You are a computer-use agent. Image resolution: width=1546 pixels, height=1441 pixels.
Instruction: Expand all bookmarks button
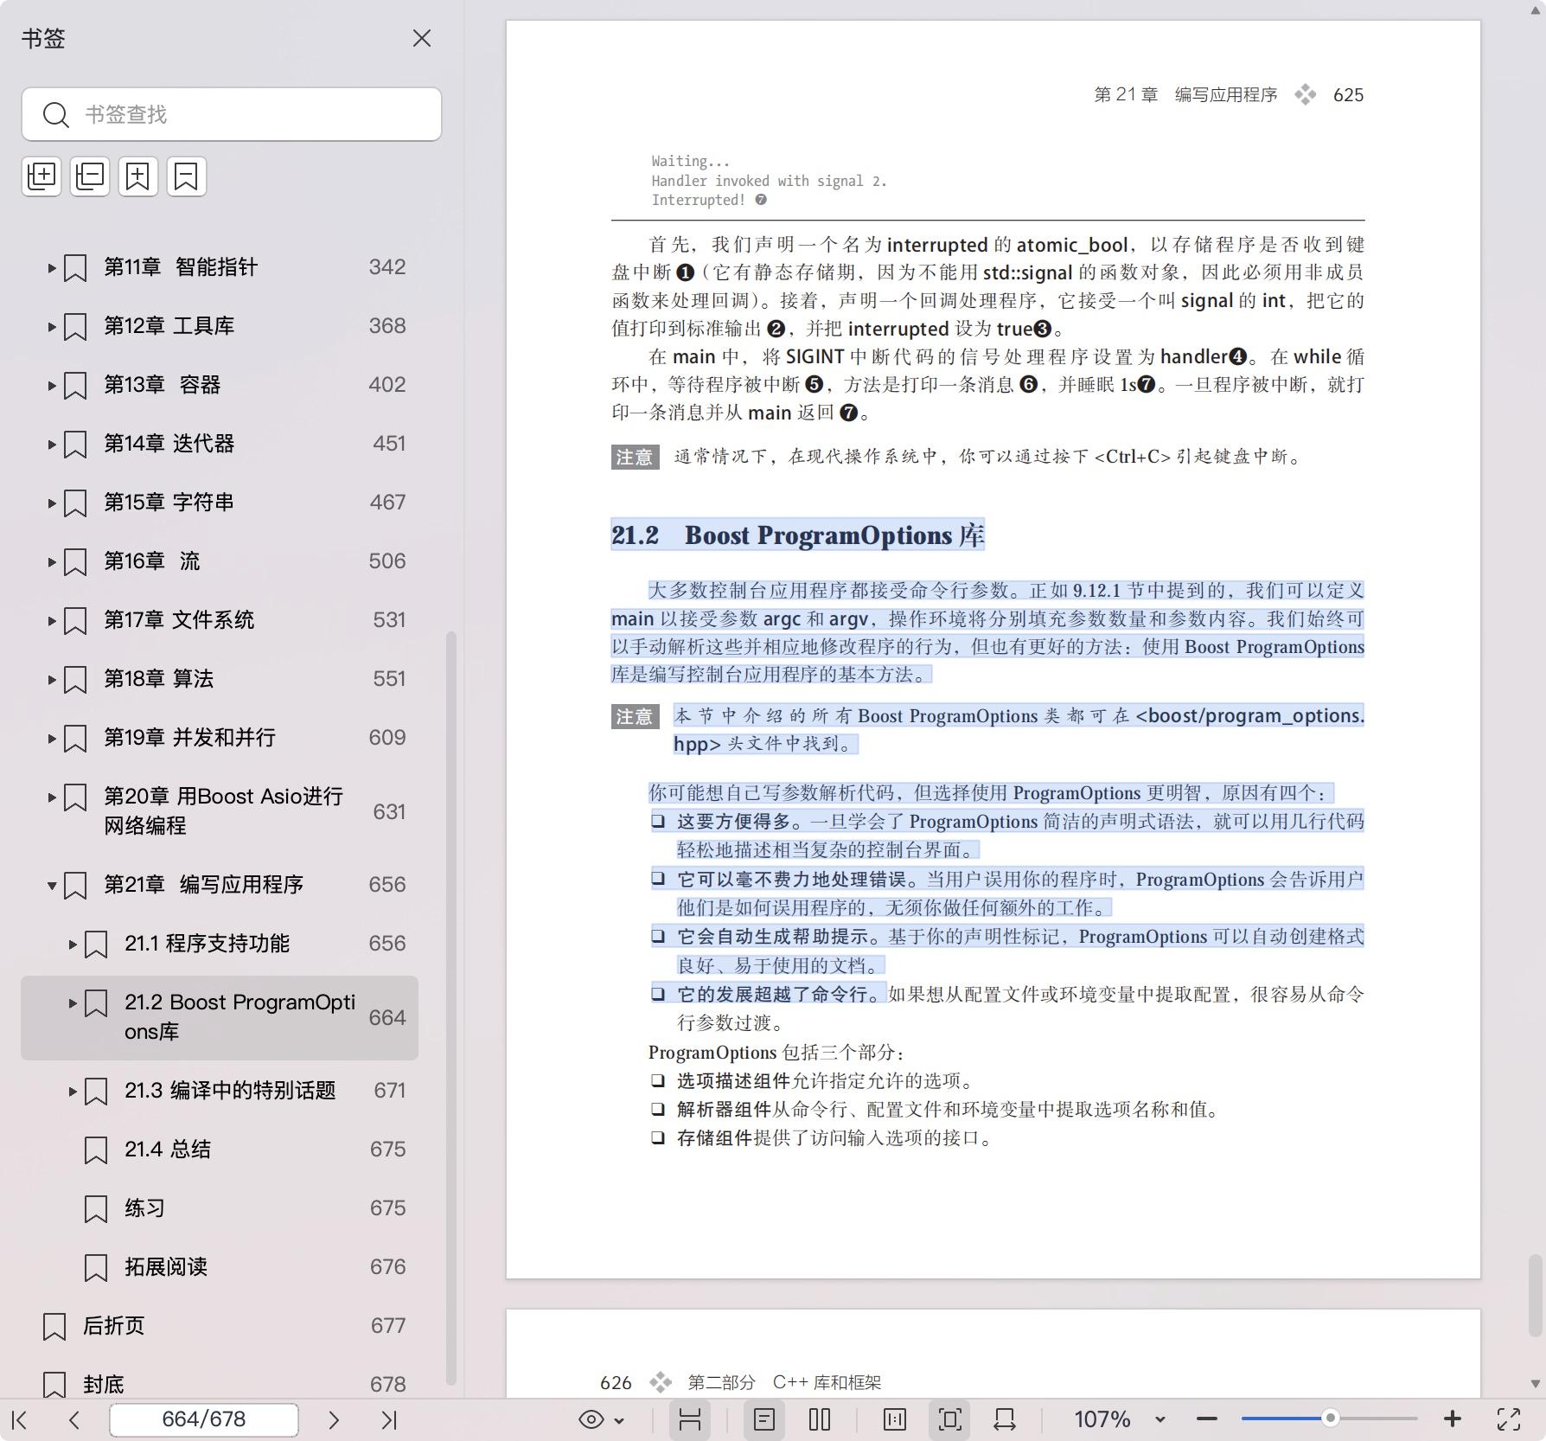(42, 176)
